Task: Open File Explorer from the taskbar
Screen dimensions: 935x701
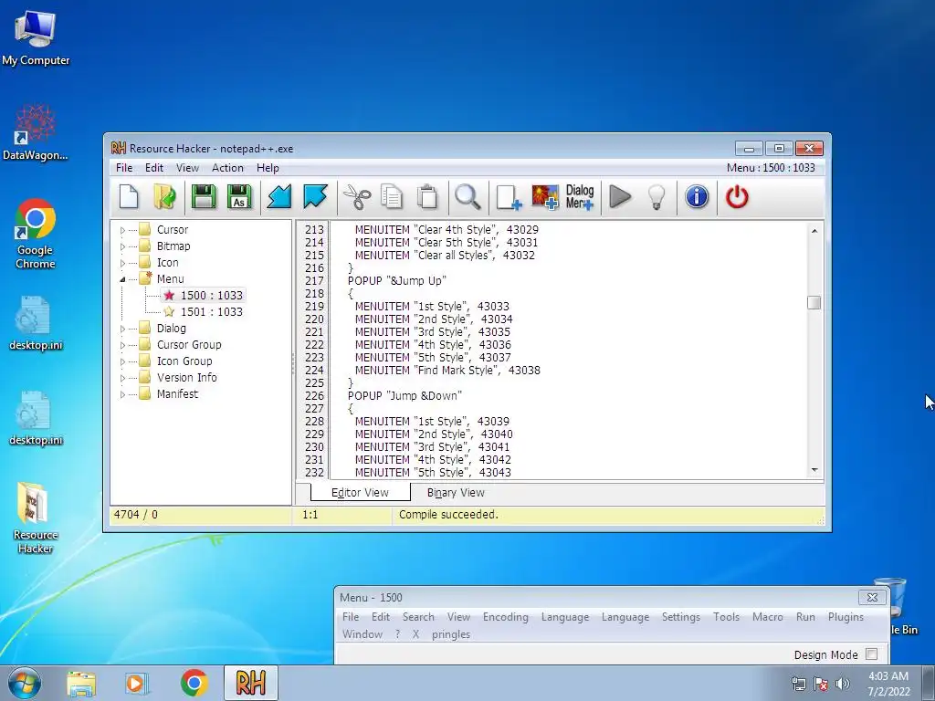Action: [81, 683]
